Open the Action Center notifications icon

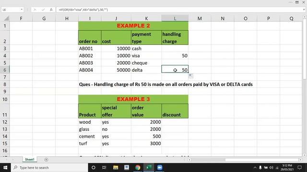(299, 168)
